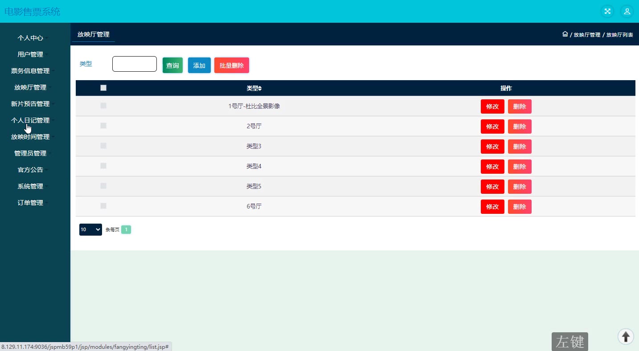
Task: Toggle fullscreen with the expand icon
Action: pyautogui.click(x=607, y=11)
